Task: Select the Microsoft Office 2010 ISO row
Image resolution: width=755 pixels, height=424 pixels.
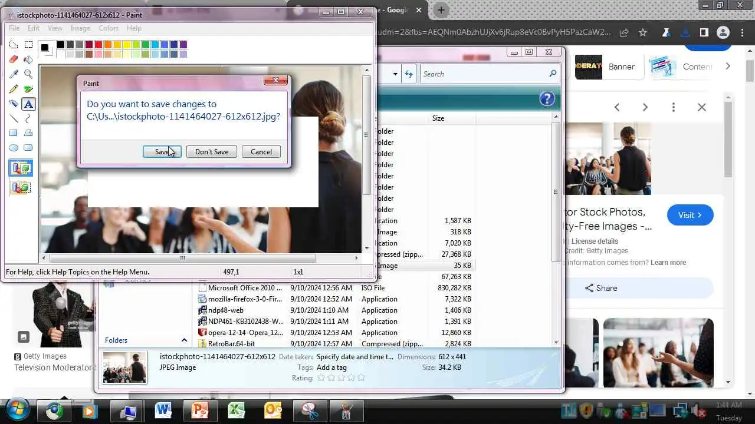Action: point(334,288)
